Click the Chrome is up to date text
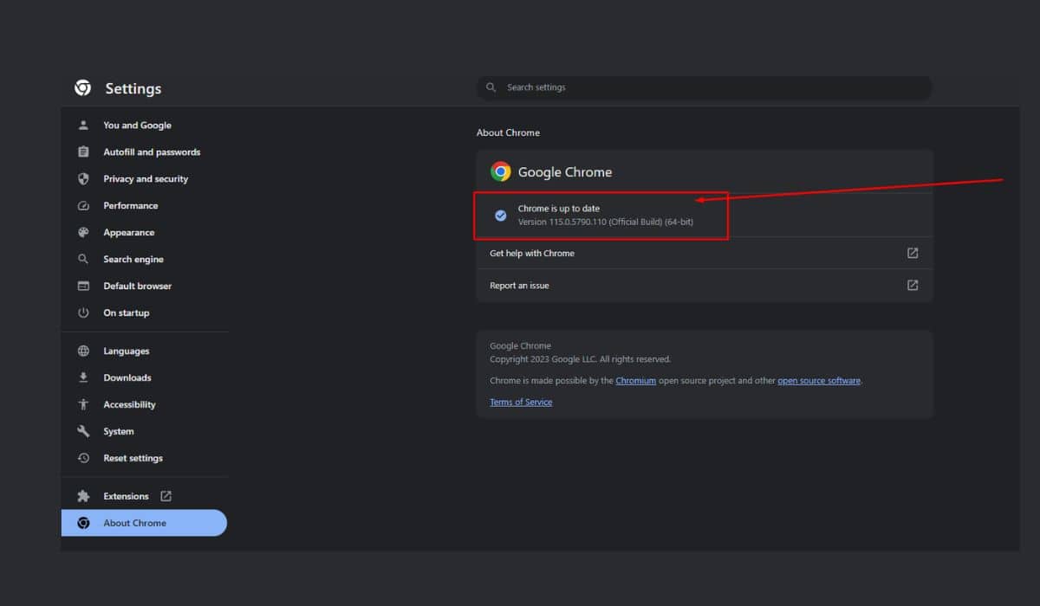Screen dimensions: 1040x606 [558, 209]
